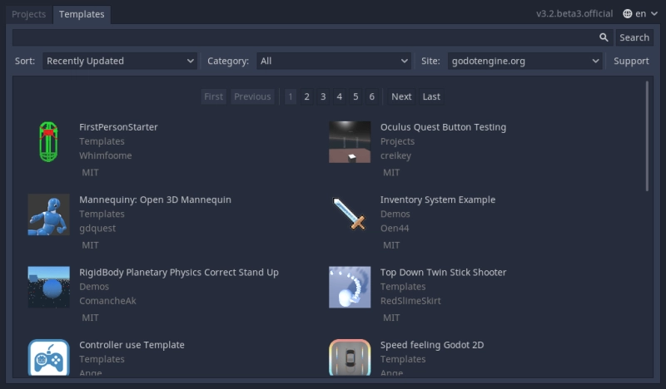Go to the Next page
Screen dimensions: 666x389
[401, 96]
